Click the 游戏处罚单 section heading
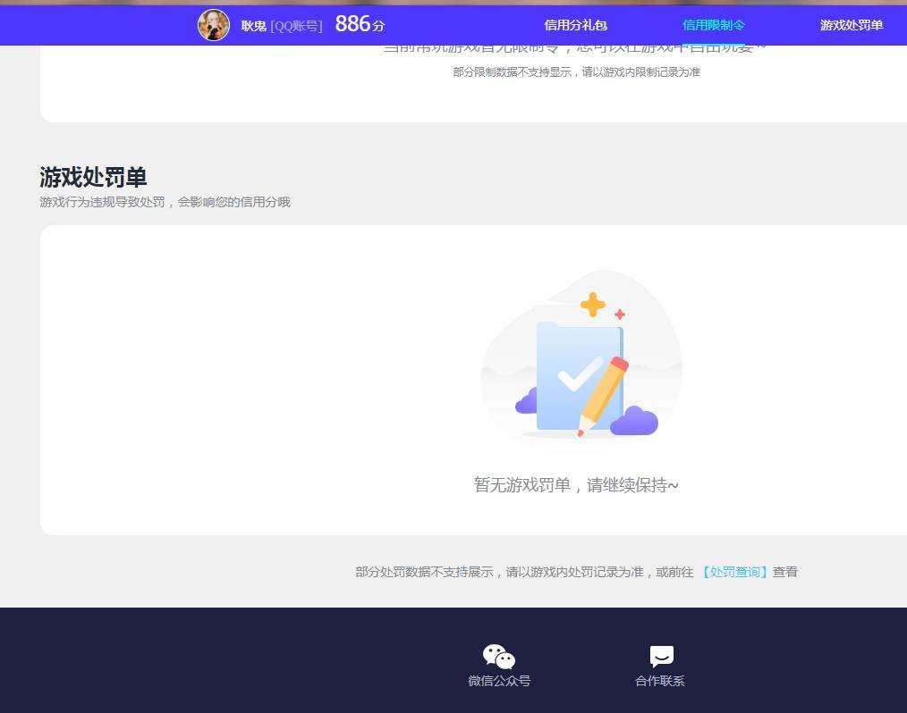 (93, 177)
